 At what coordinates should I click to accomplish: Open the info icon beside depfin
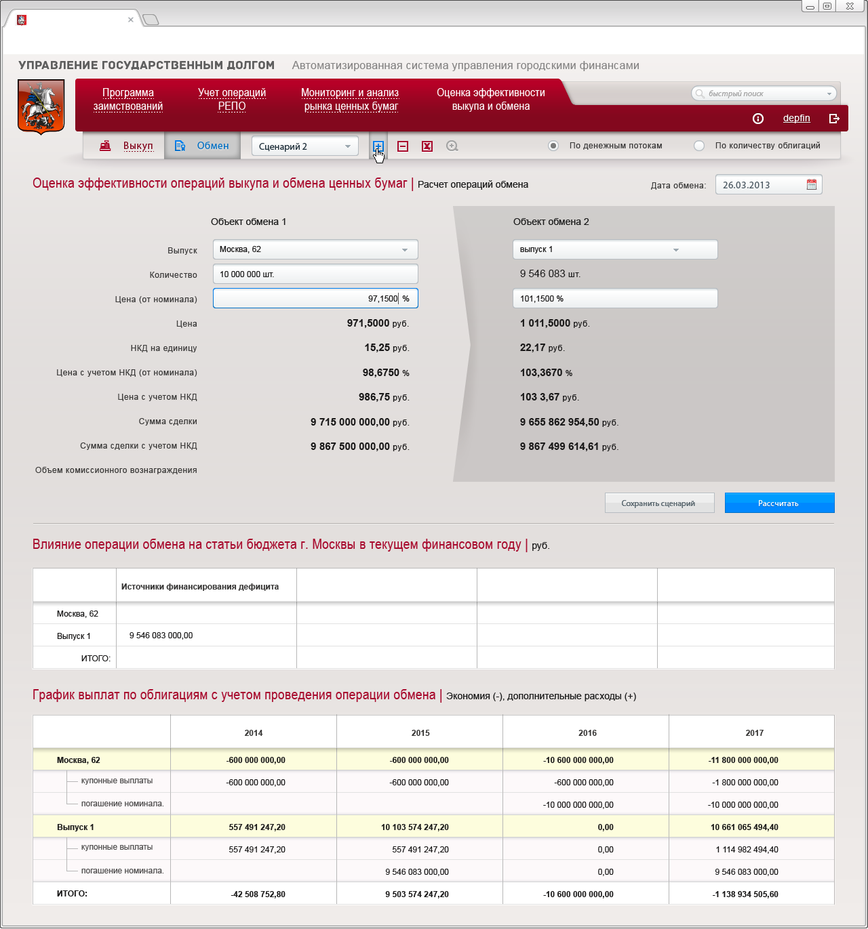758,119
